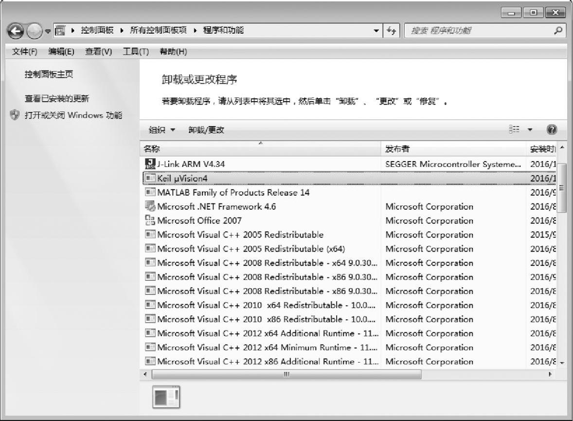Viewport: 573px width, 421px height.
Task: Sort by 名称 column header
Action: (261, 149)
